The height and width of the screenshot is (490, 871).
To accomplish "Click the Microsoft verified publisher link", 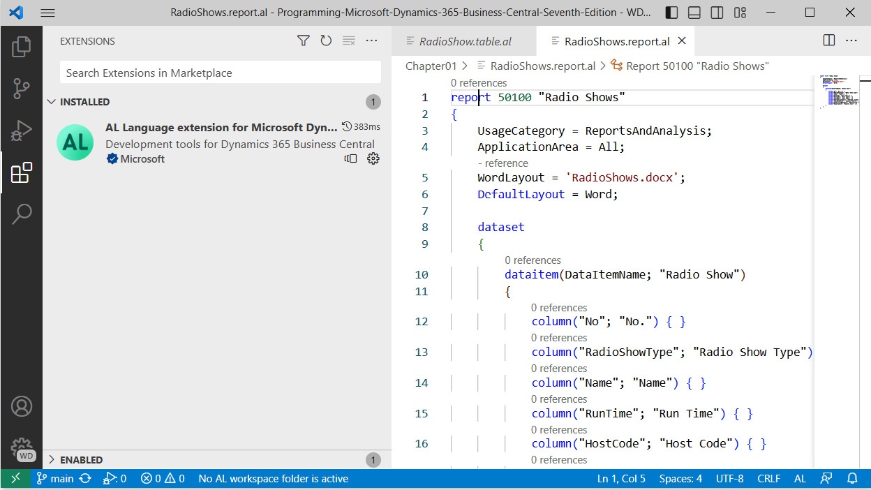I will (136, 159).
